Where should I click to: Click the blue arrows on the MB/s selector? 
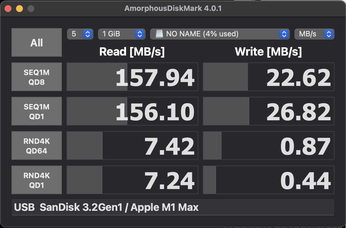tap(329, 34)
